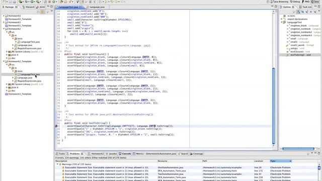Open the Metrics - DeterministicAutomaton.java tab

pos(154,154)
